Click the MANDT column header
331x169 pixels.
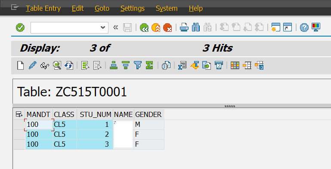(39, 114)
